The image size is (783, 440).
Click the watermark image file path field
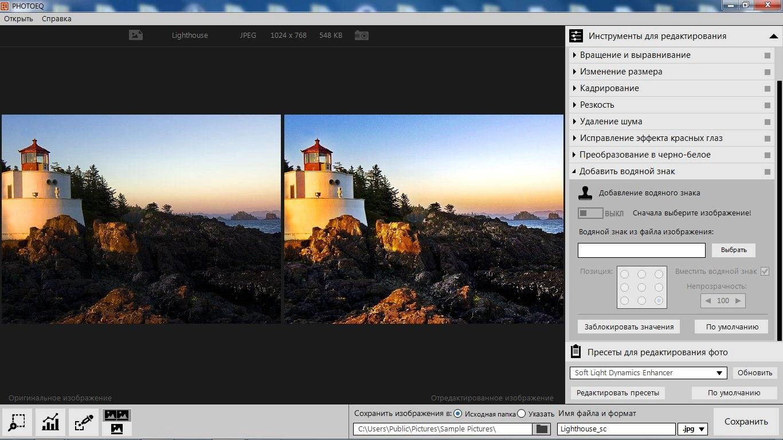coord(641,250)
